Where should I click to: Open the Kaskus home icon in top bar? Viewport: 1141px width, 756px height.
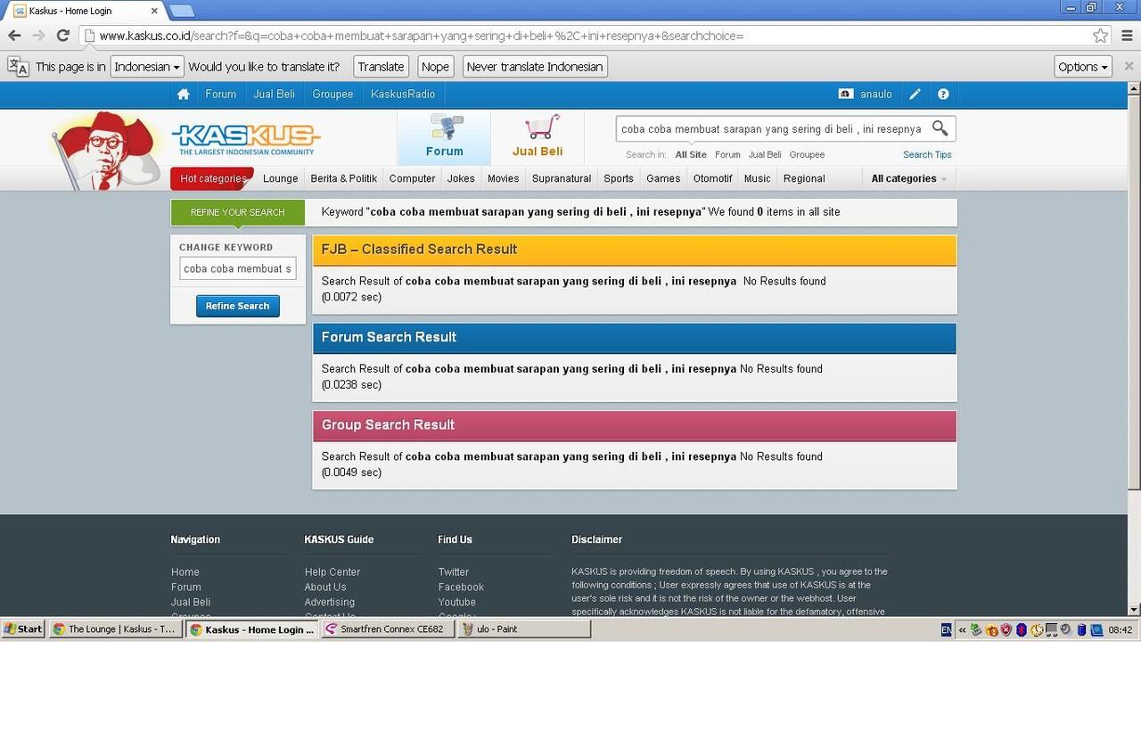point(183,94)
